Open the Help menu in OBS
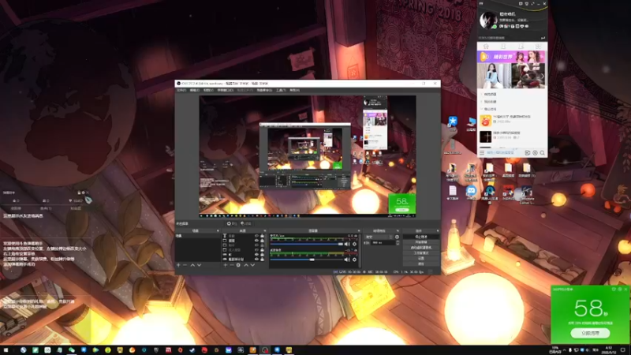The image size is (631, 355). (294, 90)
